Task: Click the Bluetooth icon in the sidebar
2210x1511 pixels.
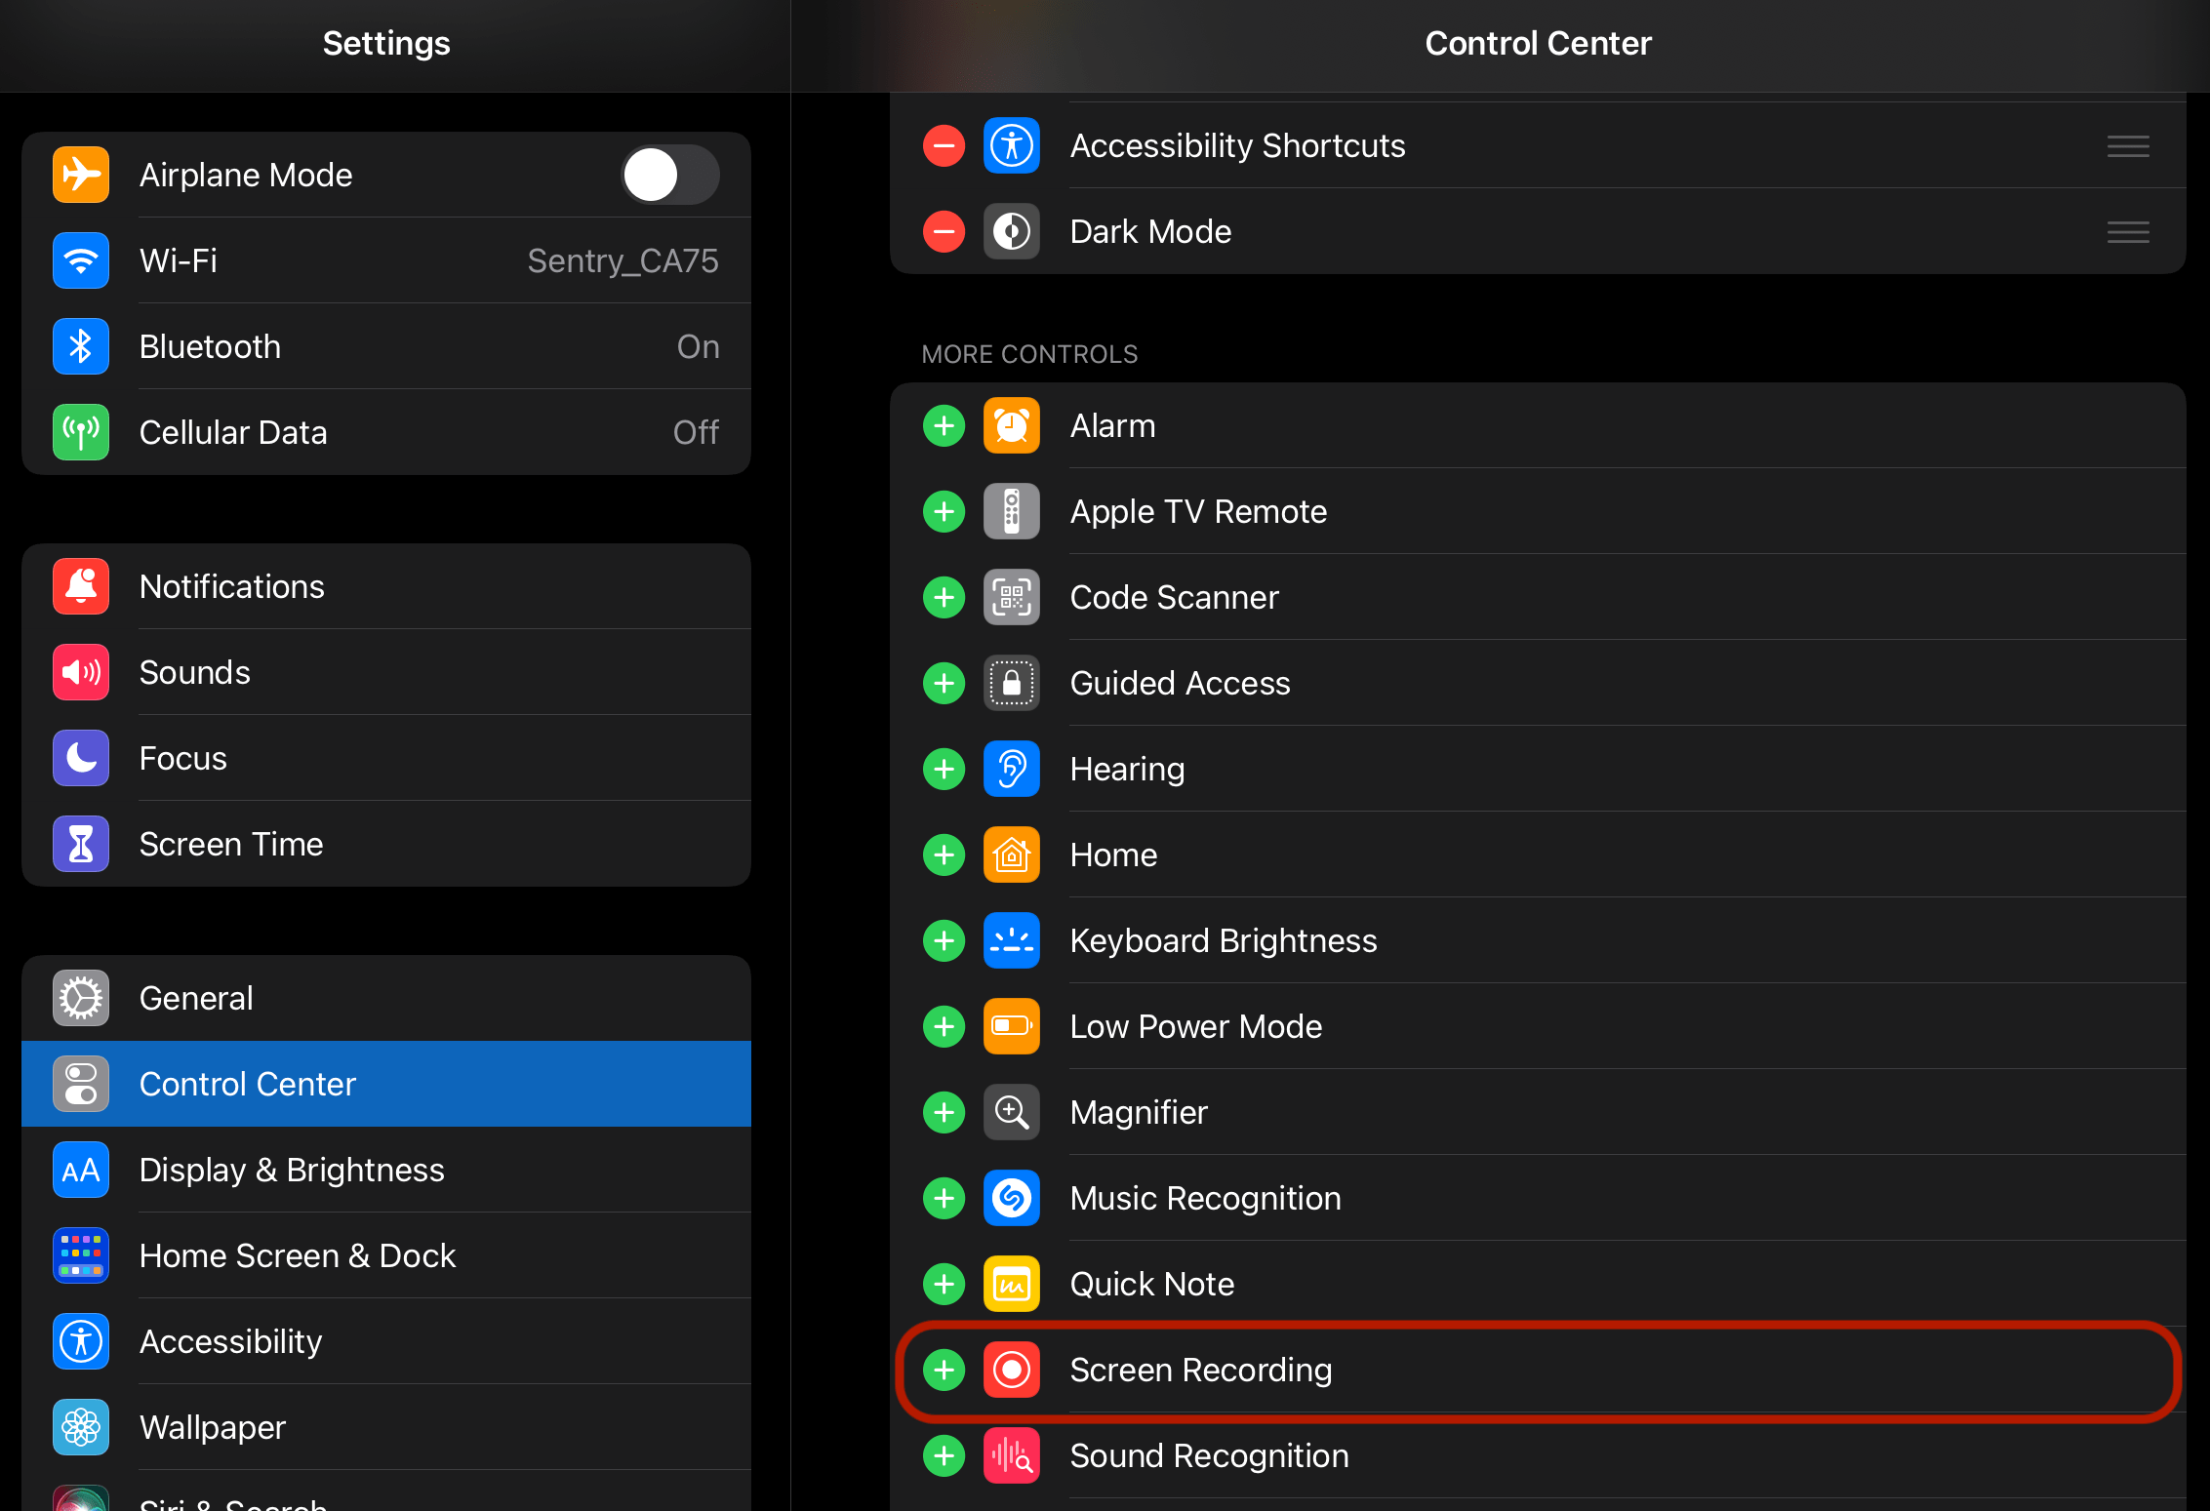Action: 81,346
